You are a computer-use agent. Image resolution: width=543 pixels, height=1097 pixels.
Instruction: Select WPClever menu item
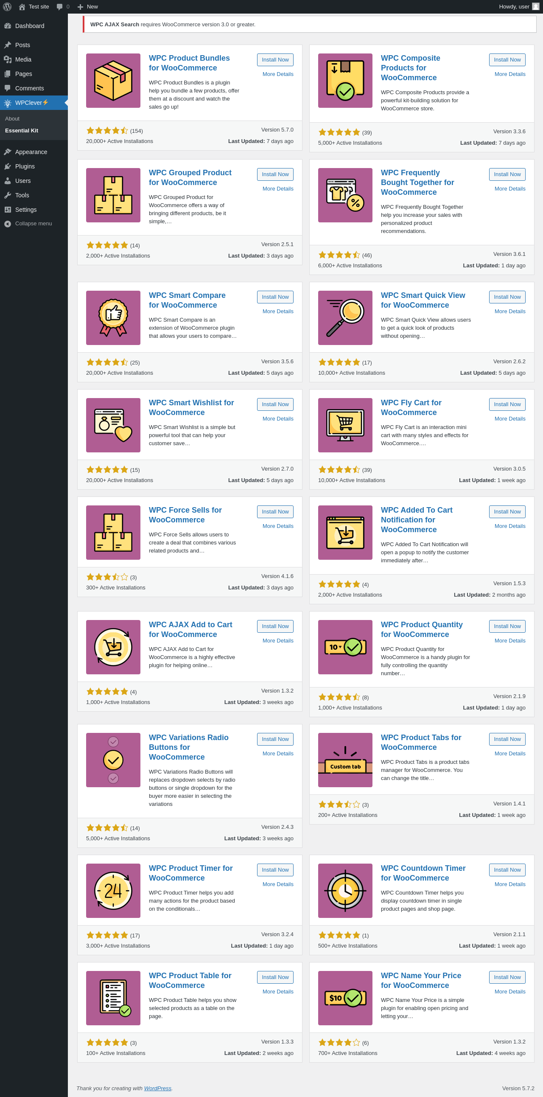[x=34, y=103]
